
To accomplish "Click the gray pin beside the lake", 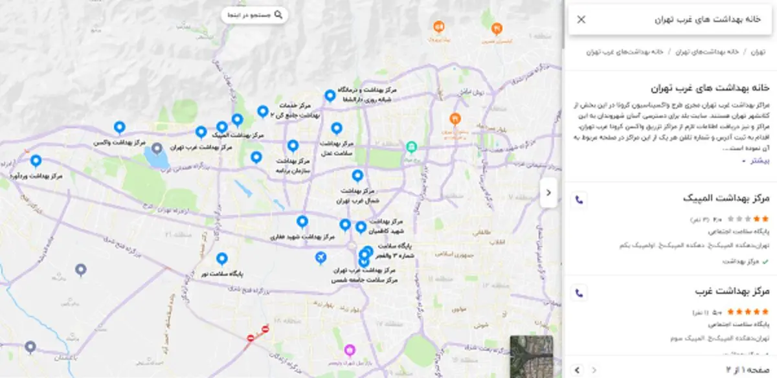I will 157,149.
